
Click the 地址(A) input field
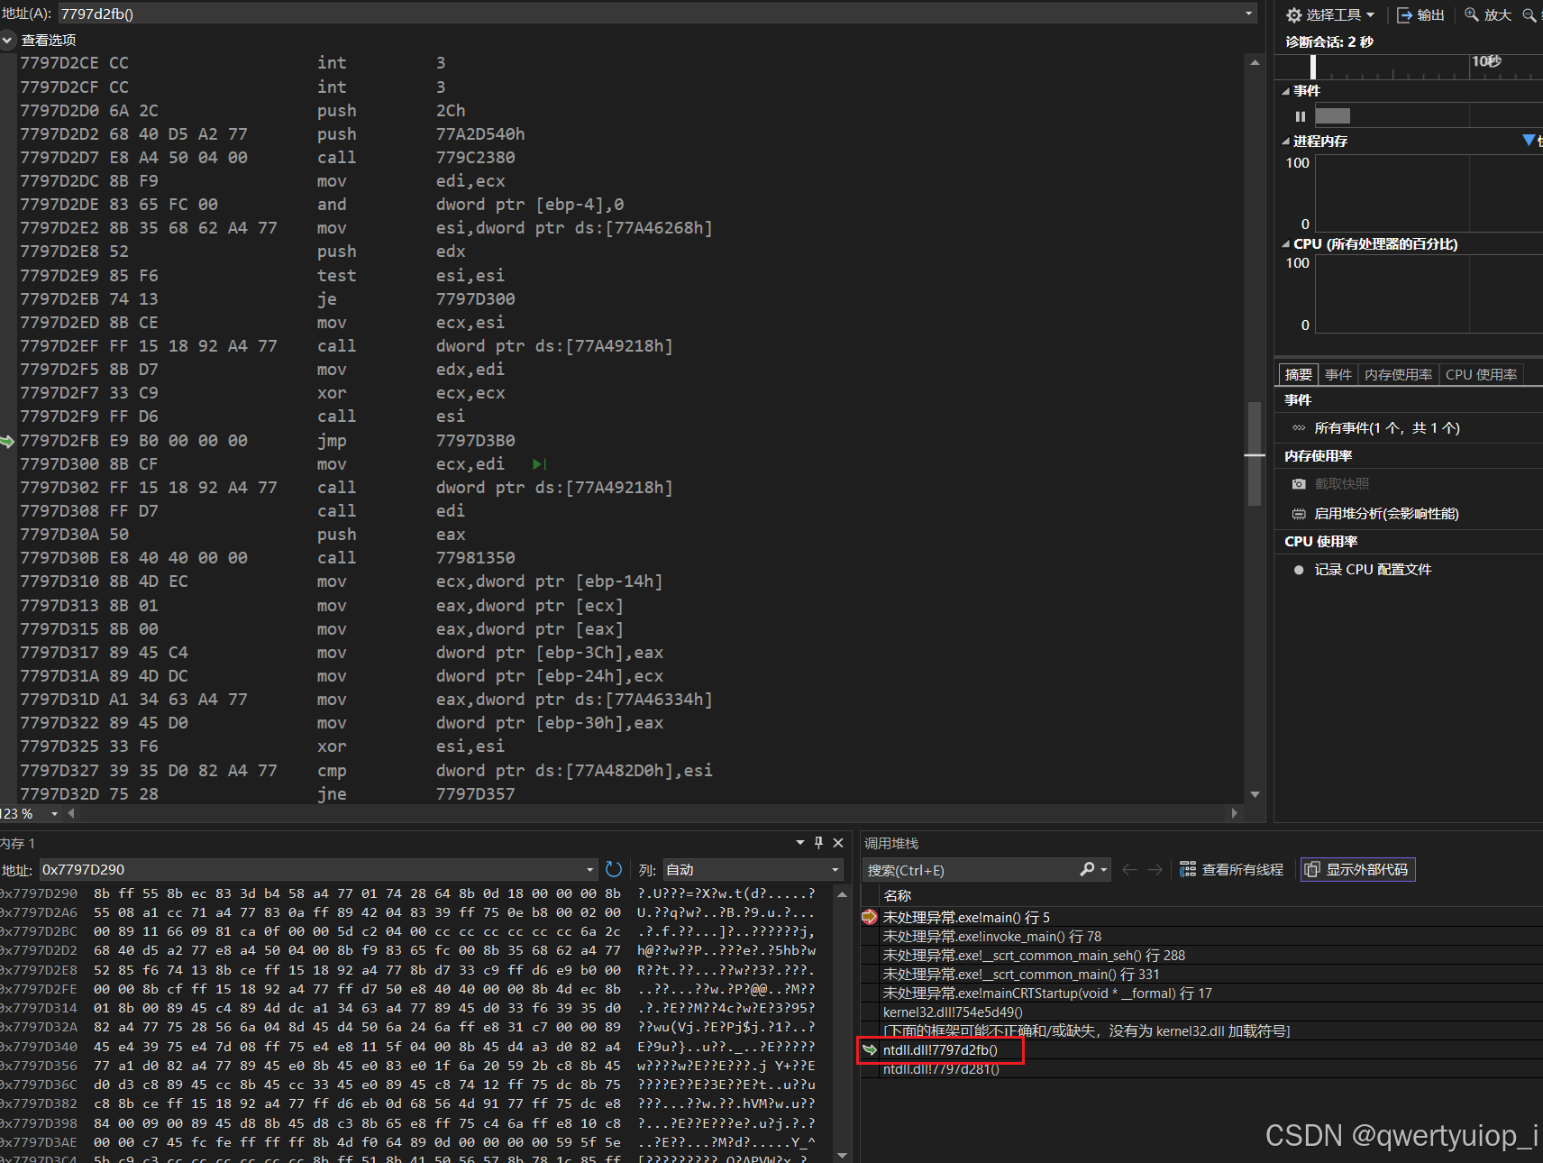pyautogui.click(x=650, y=14)
